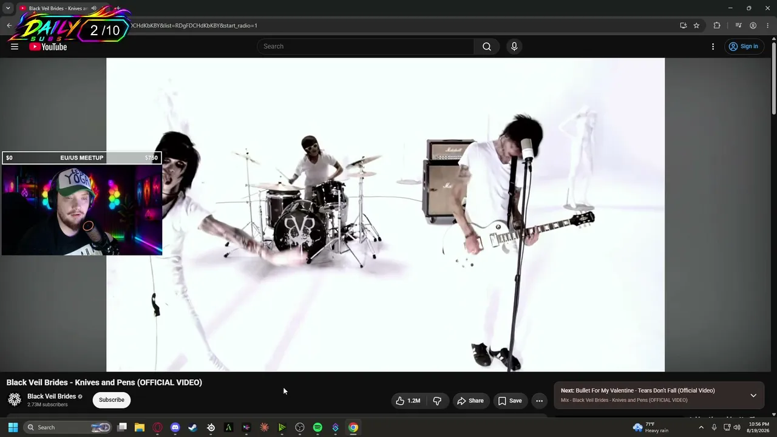
Task: Open Chrome profile avatar
Action: (x=753, y=25)
